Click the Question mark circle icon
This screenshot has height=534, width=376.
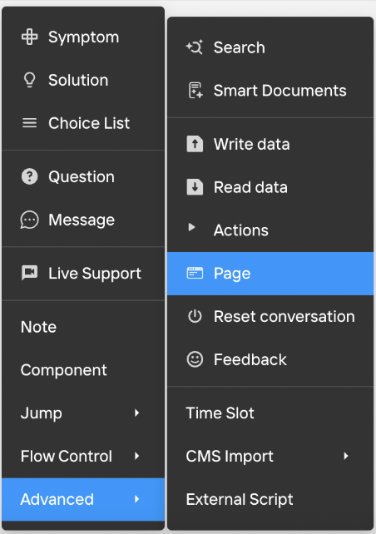[x=30, y=176]
